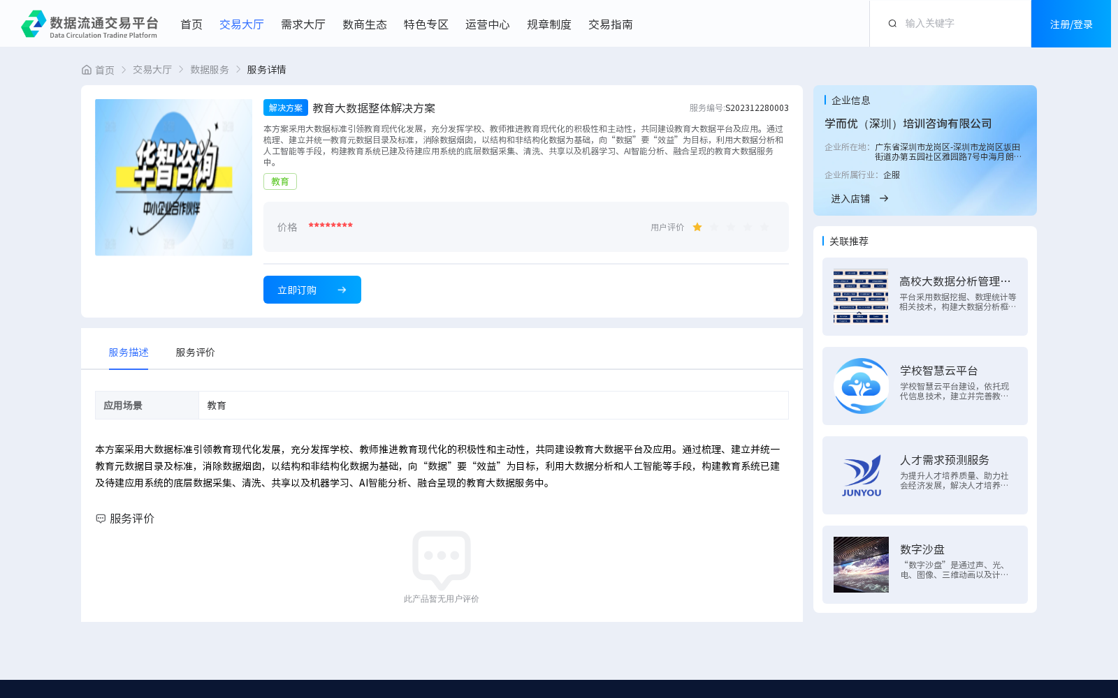This screenshot has height=698, width=1118.
Task: Open 数字沙盘 recommendation title
Action: [x=922, y=549]
